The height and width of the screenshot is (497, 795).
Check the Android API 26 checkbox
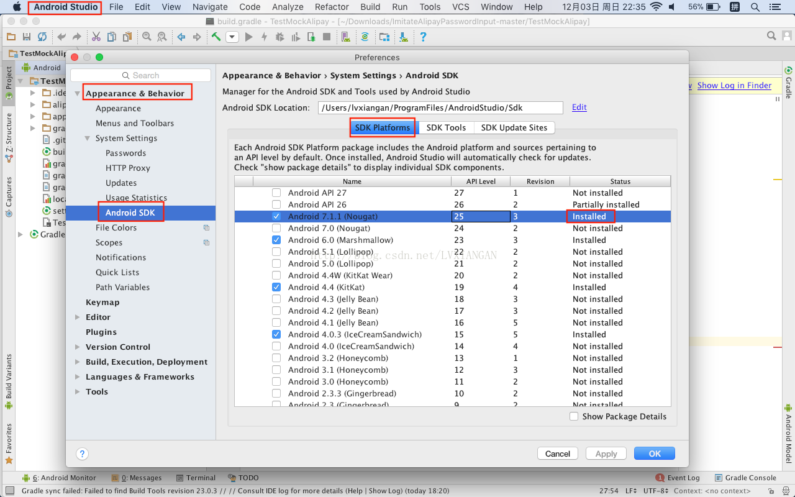click(x=276, y=204)
